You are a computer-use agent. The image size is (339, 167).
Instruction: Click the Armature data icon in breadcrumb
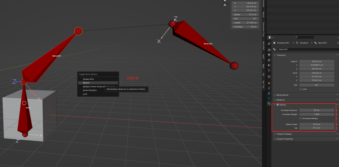coord(297,43)
